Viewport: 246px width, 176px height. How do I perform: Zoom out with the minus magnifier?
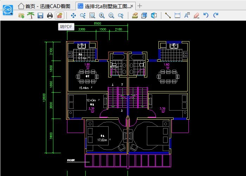[x=111, y=15]
